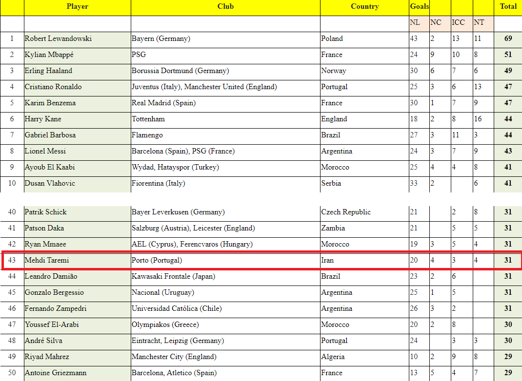Select Antoine Griezmann's name cell
The height and width of the screenshot is (381, 522).
coord(77,373)
